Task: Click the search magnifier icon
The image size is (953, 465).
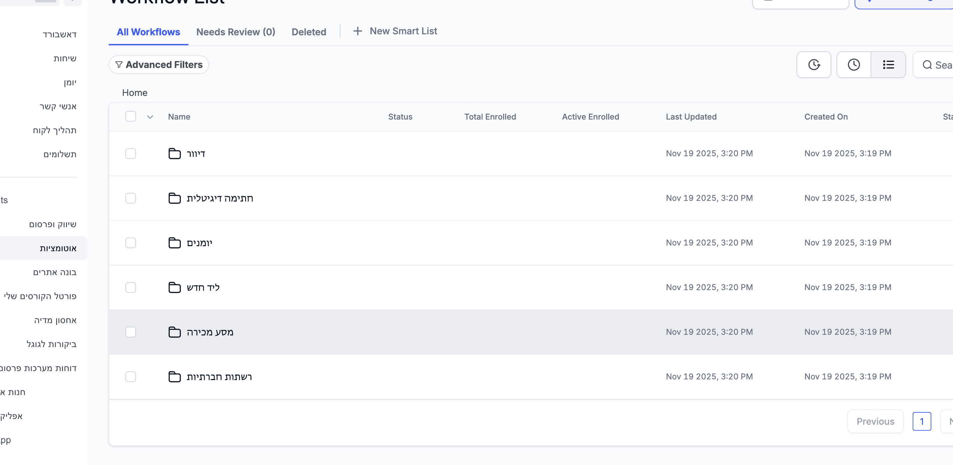Action: [x=927, y=65]
